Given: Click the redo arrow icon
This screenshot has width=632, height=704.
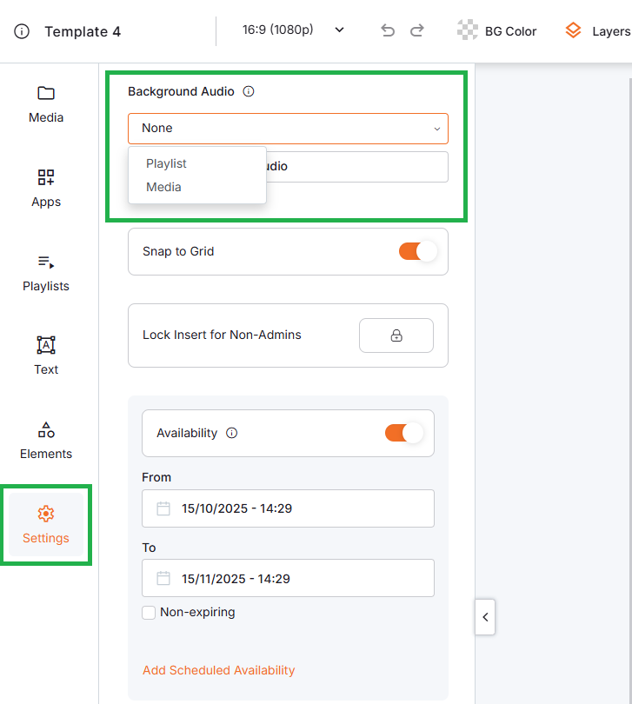Looking at the screenshot, I should 417,31.
